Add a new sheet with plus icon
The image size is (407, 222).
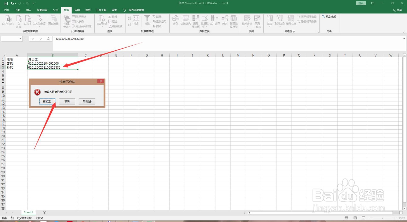point(45,213)
